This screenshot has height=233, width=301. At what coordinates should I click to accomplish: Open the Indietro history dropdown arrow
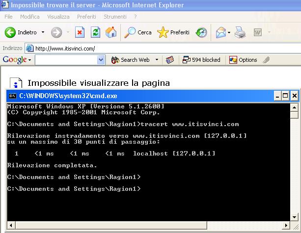43,32
